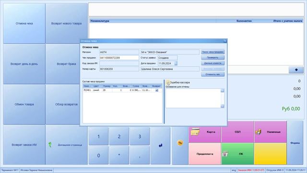Click the card icon on Карта button
The height and width of the screenshot is (173, 307).
tap(195, 132)
